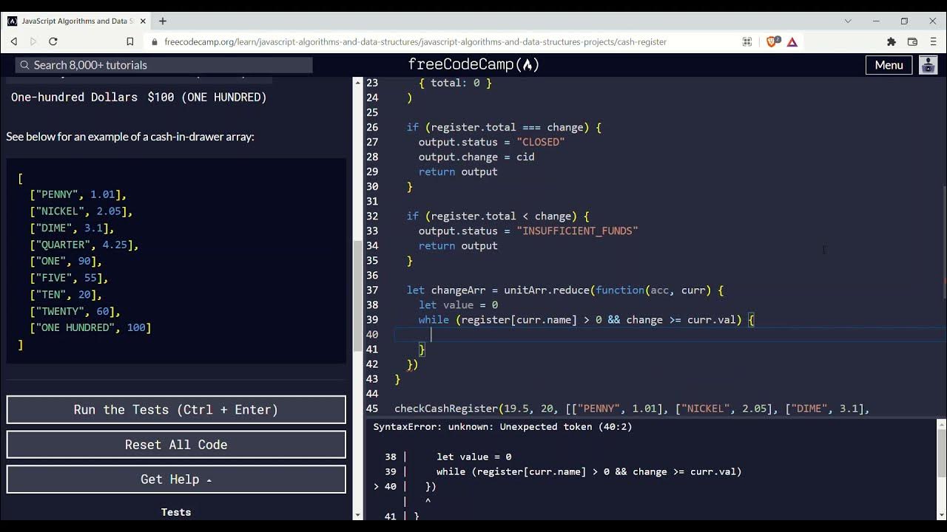947x532 pixels.
Task: Click ["NICKEL", 2.05] in the example array
Action: click(81, 211)
